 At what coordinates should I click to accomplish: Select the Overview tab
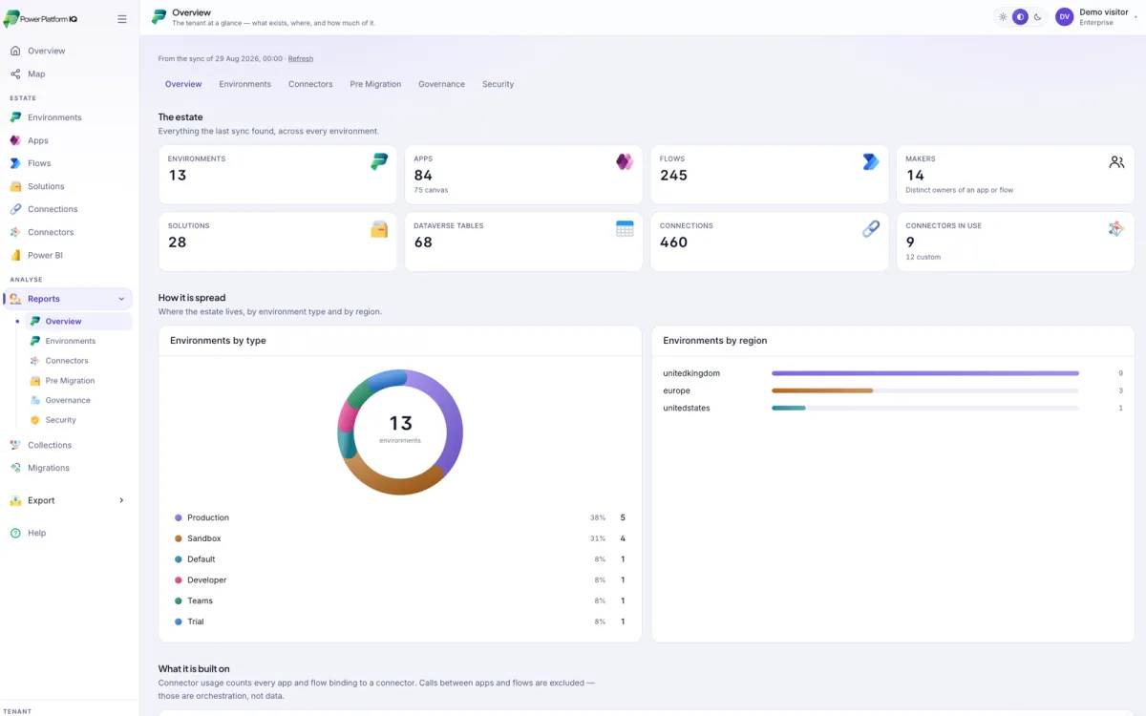(183, 84)
